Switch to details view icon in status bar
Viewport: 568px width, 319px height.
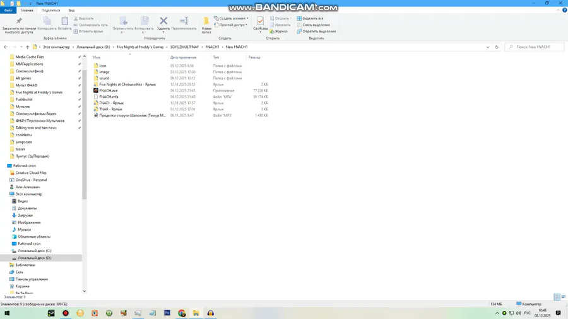tap(557, 297)
